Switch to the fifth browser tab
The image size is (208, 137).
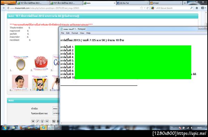click(166, 3)
